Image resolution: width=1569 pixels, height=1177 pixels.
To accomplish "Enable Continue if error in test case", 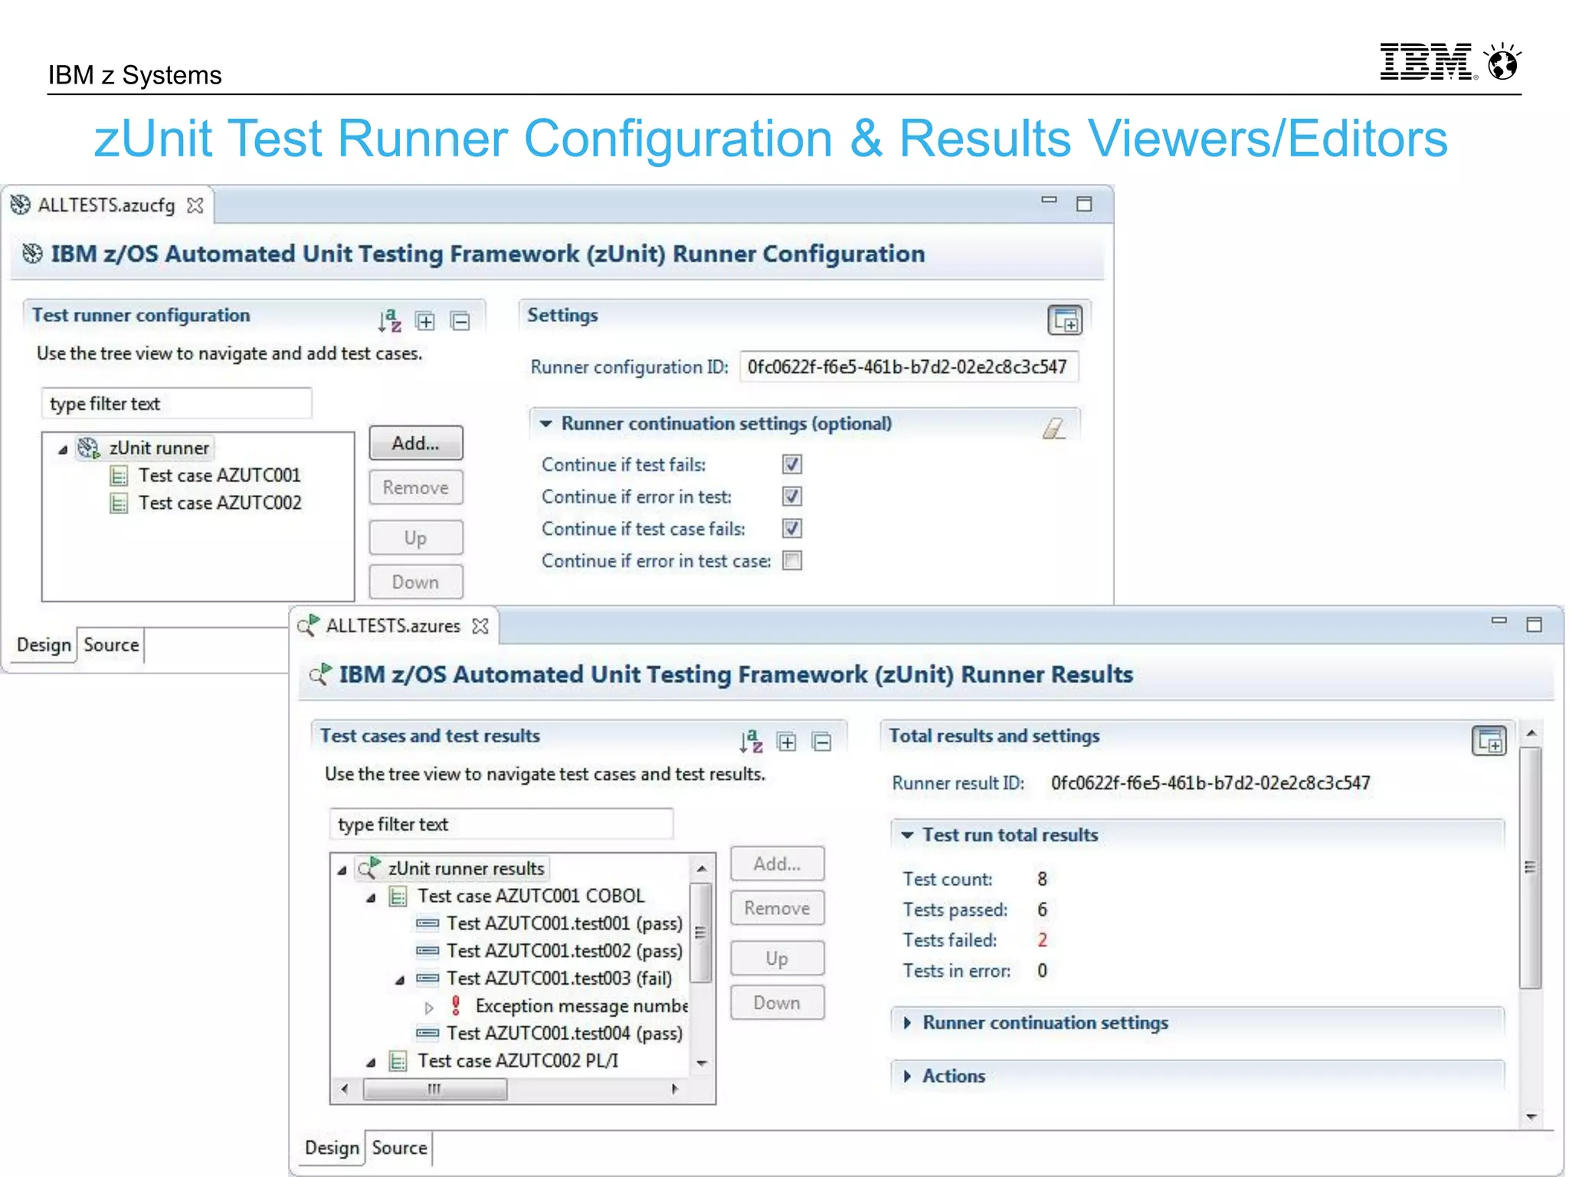I will tap(792, 561).
